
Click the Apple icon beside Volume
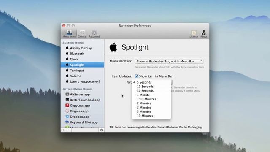click(x=67, y=76)
